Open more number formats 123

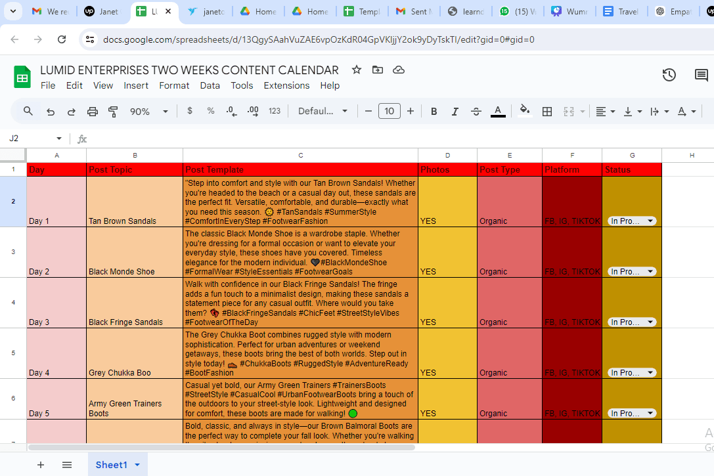pos(275,111)
